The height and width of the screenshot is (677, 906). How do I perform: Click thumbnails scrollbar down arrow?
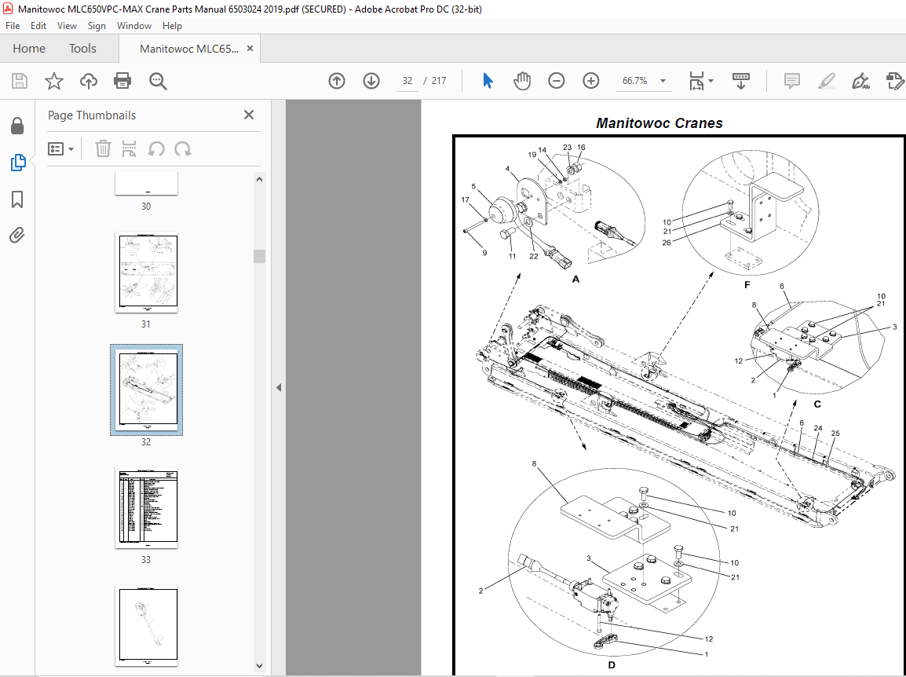(259, 665)
